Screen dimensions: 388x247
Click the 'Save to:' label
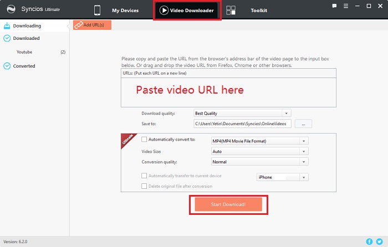click(x=149, y=124)
